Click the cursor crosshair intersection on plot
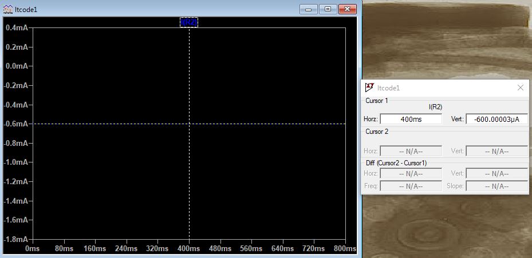Viewport: 532px width, 258px height. point(189,124)
